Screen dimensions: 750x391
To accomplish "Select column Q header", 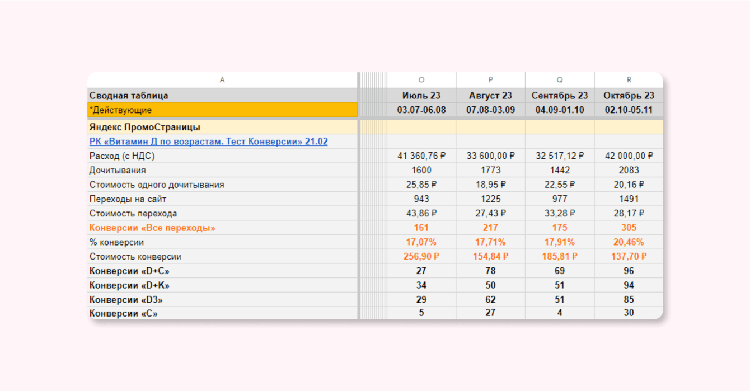I will click(x=560, y=80).
